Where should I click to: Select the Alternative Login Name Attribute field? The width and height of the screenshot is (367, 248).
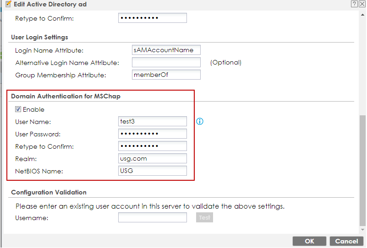(166, 62)
